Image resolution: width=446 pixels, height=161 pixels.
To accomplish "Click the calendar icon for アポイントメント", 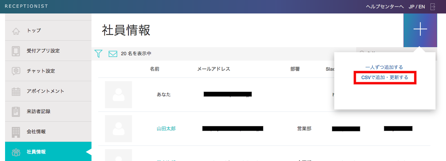I will 16,91.
